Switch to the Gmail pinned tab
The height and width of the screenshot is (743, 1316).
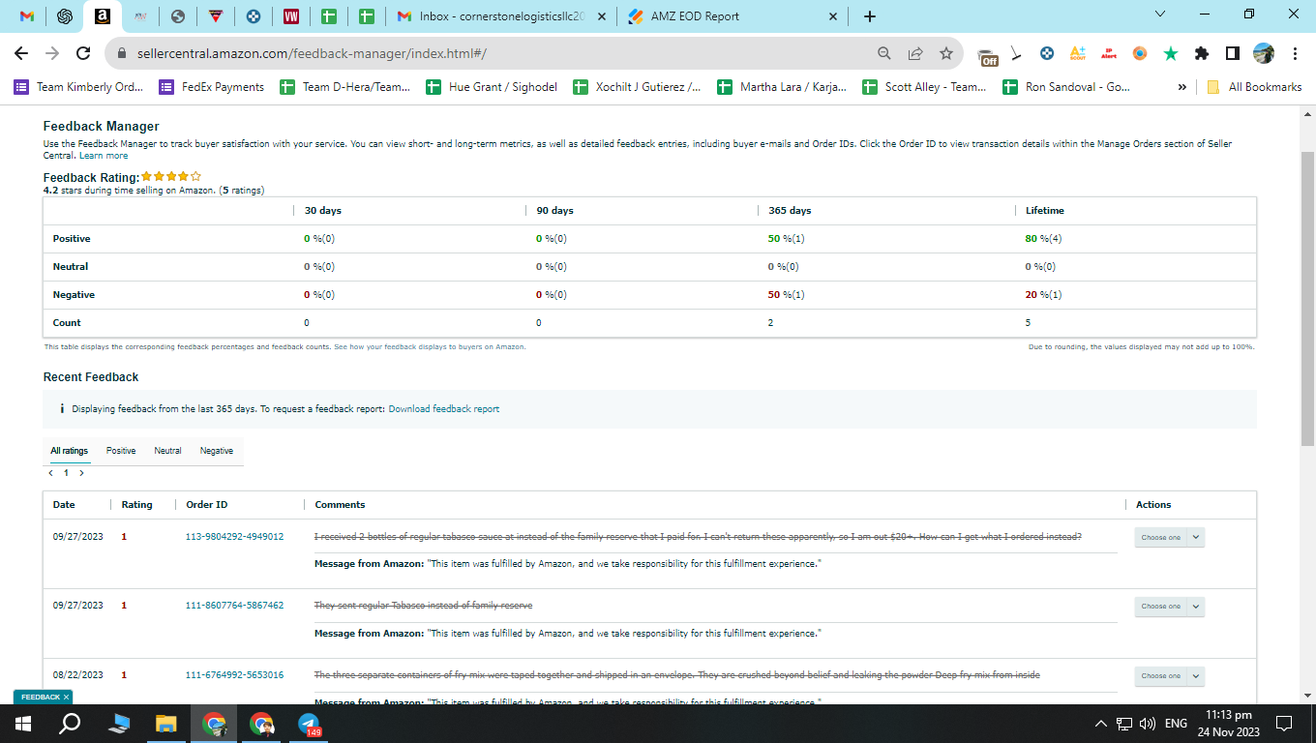pyautogui.click(x=27, y=16)
